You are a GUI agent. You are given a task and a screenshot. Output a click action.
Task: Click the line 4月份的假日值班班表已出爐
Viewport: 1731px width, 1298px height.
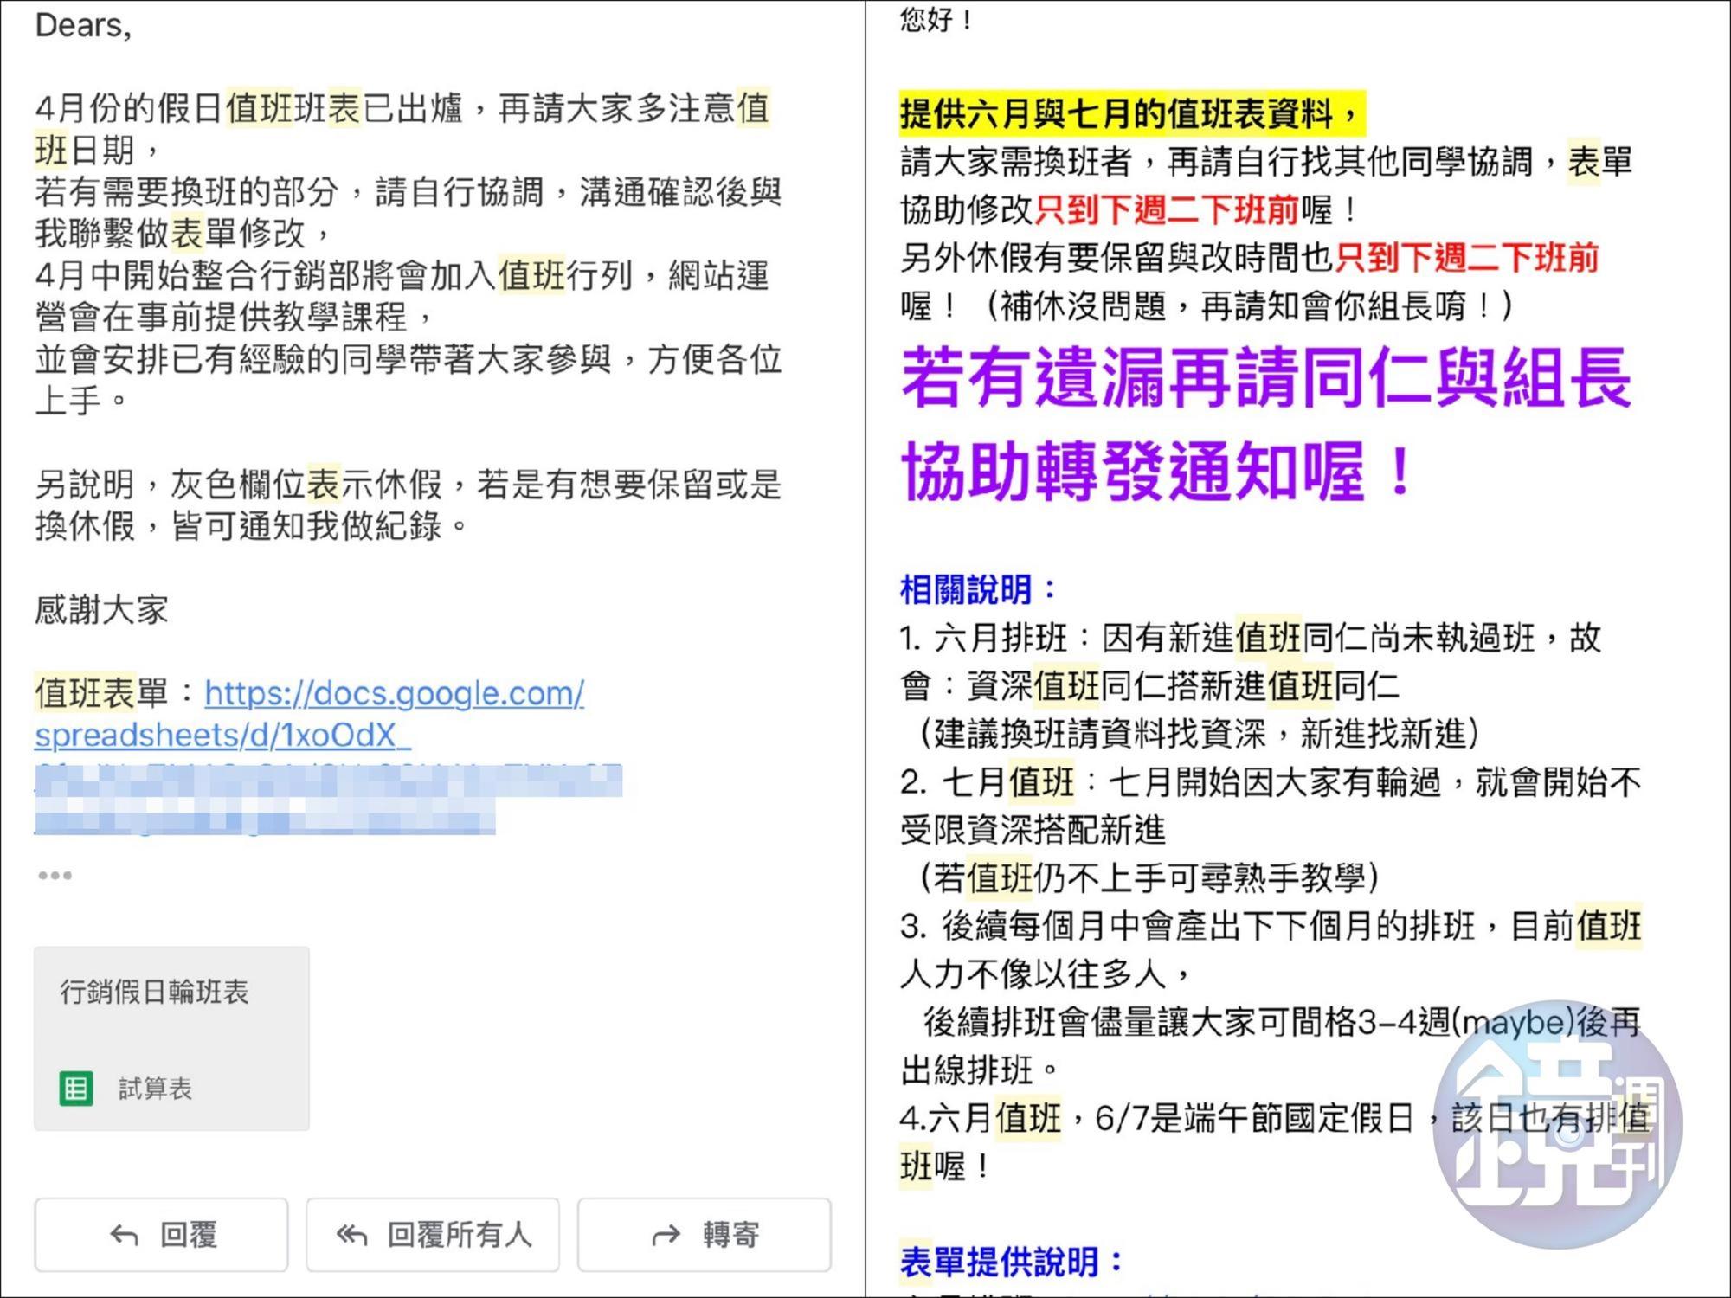click(402, 108)
